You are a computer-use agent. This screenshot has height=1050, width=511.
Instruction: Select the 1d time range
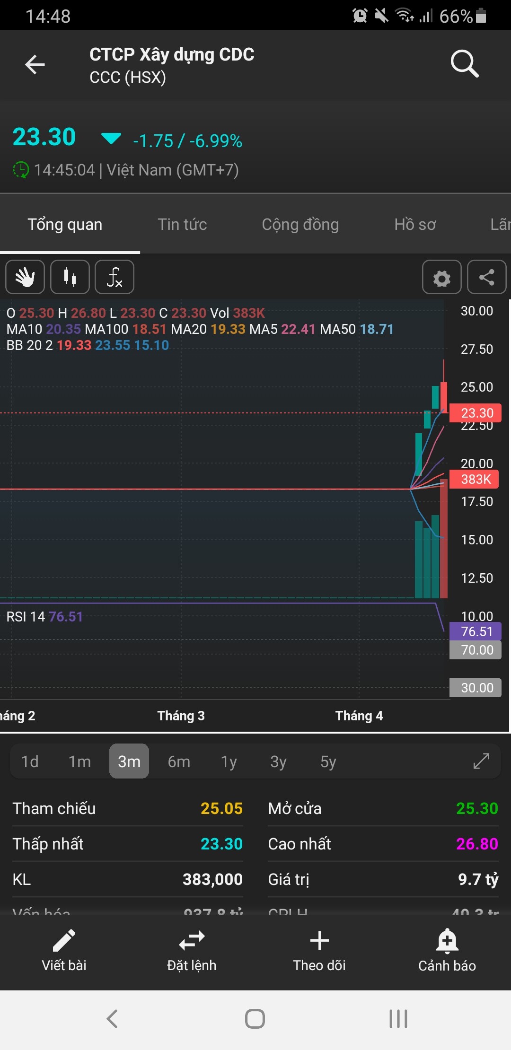[x=30, y=761]
